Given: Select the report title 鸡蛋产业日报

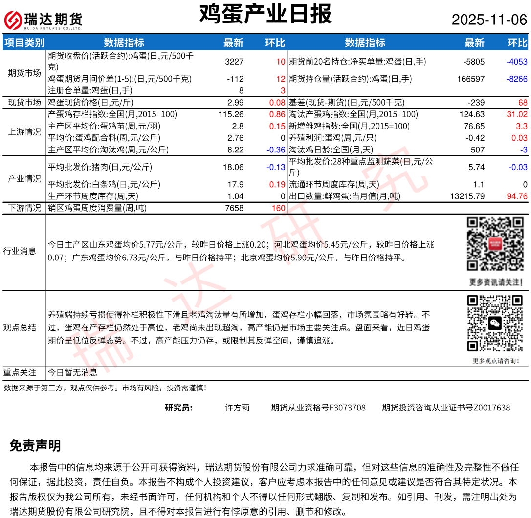Looking at the screenshot, I should click(x=265, y=14).
